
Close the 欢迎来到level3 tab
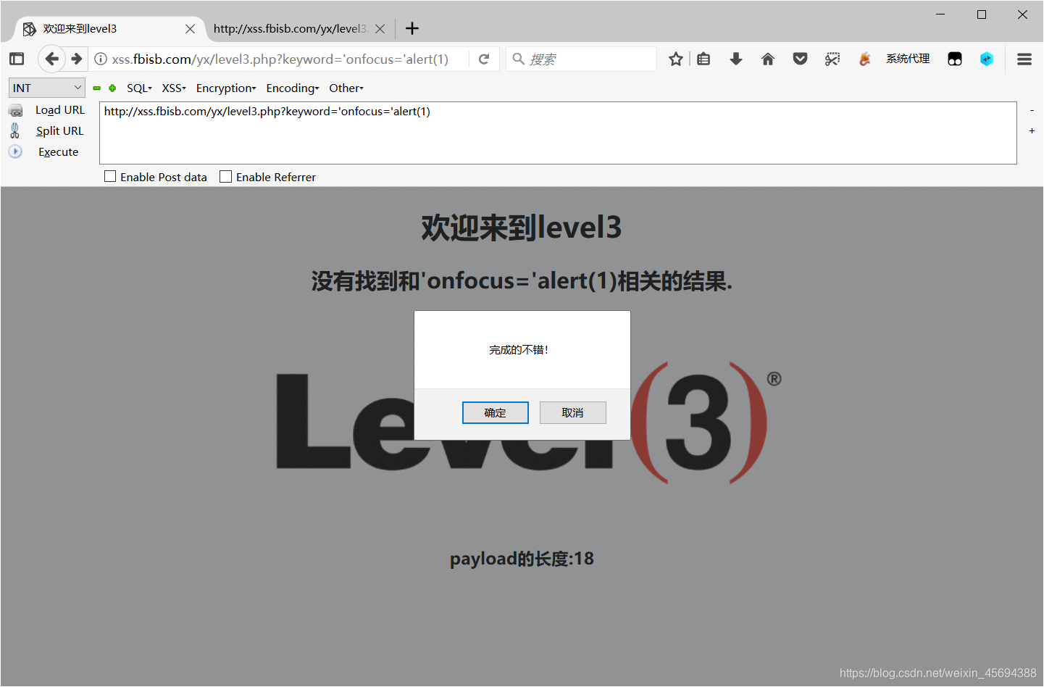point(190,29)
